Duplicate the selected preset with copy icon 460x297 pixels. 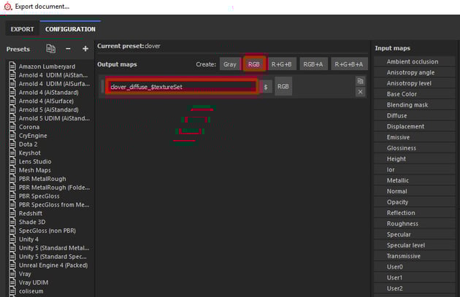[51, 49]
